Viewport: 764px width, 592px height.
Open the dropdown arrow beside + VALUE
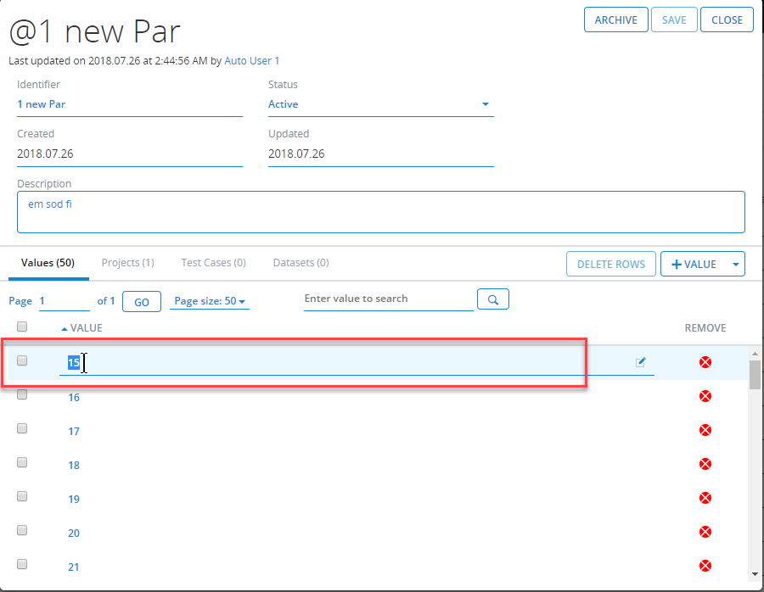tap(736, 265)
